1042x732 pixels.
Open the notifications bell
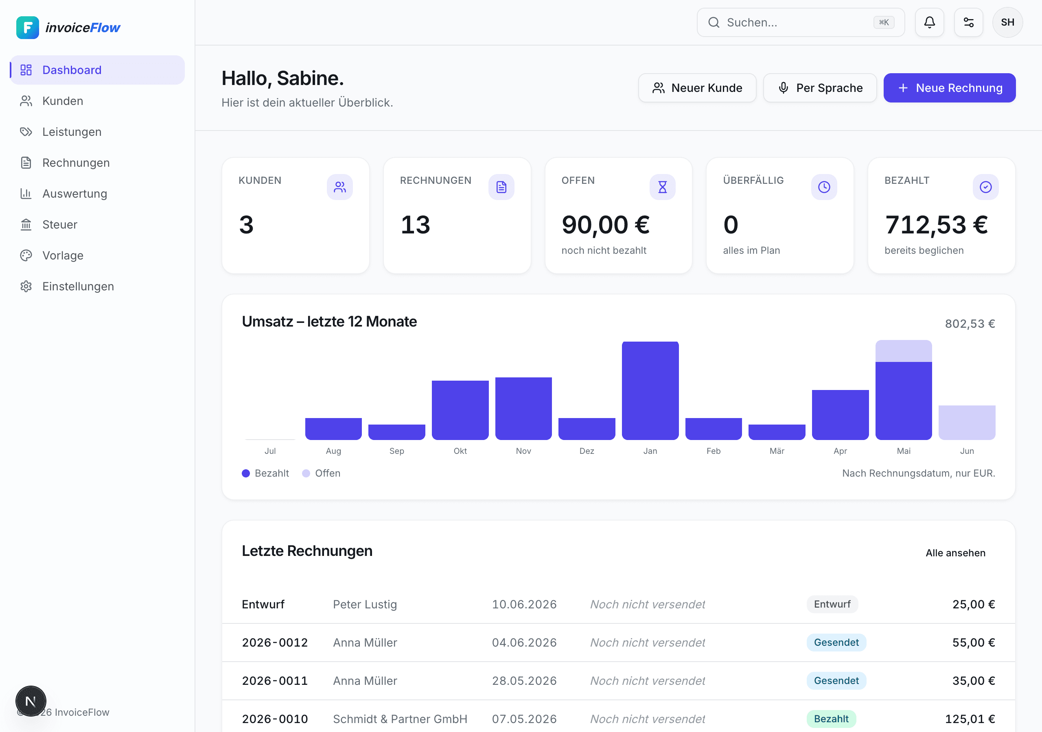(x=929, y=22)
